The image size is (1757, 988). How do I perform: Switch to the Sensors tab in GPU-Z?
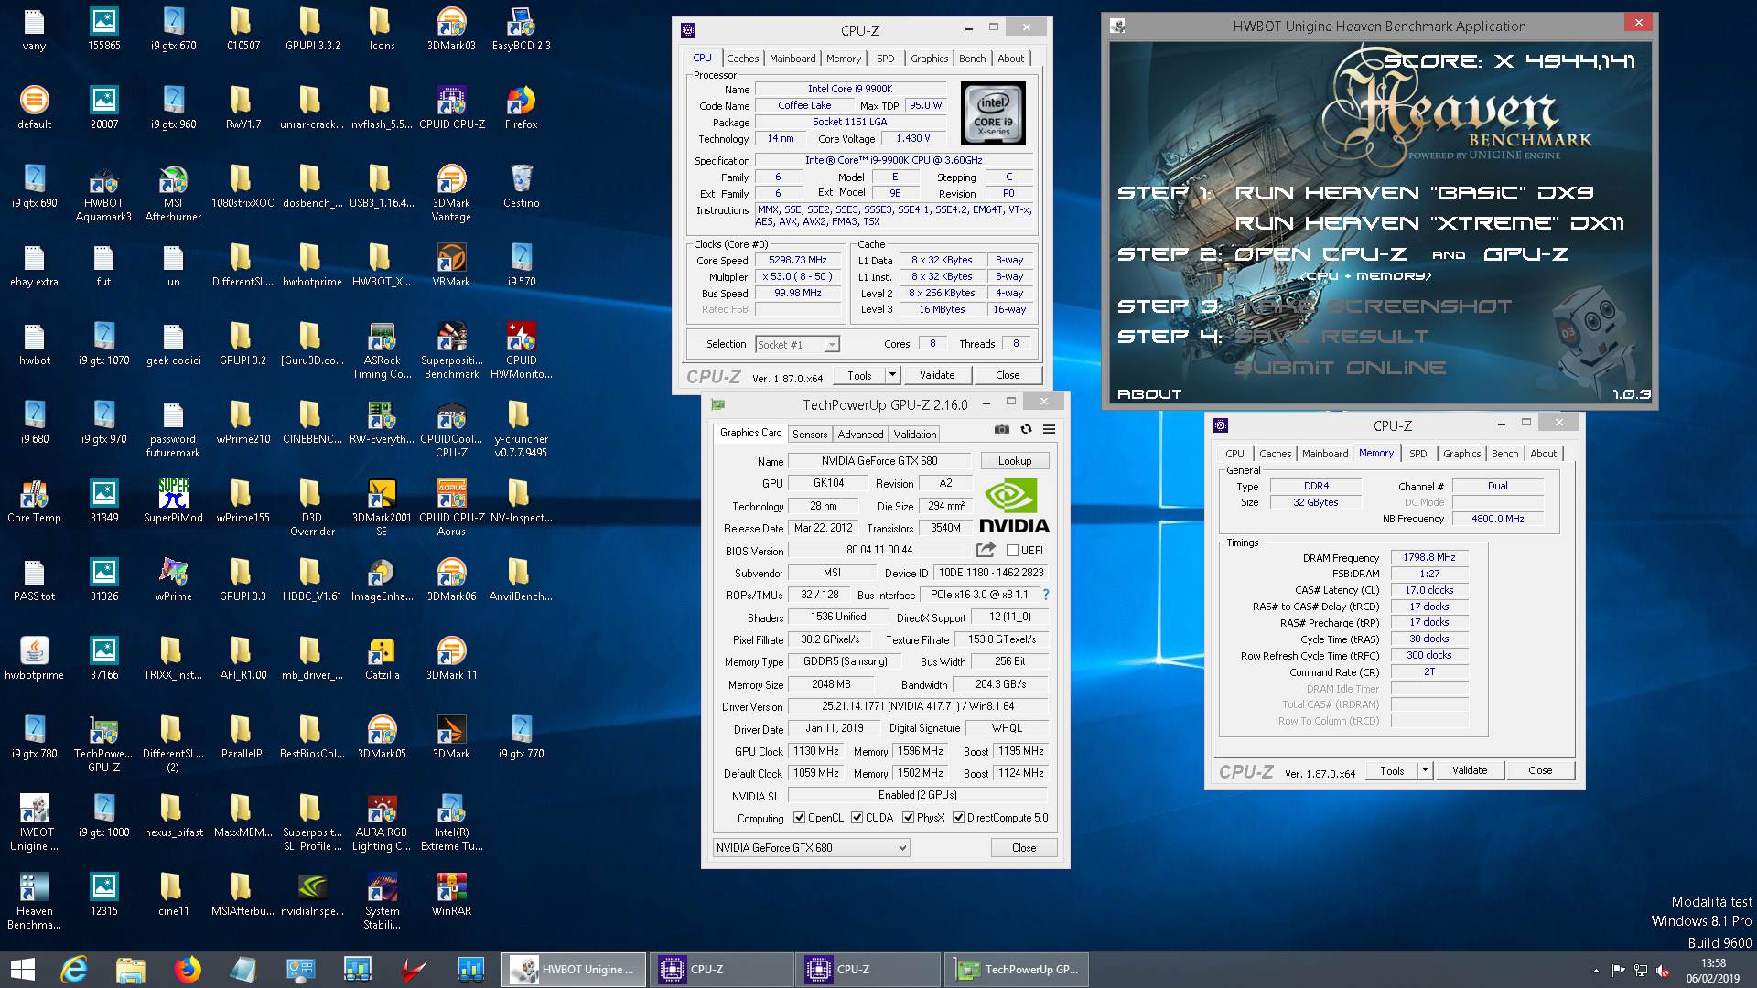click(810, 435)
